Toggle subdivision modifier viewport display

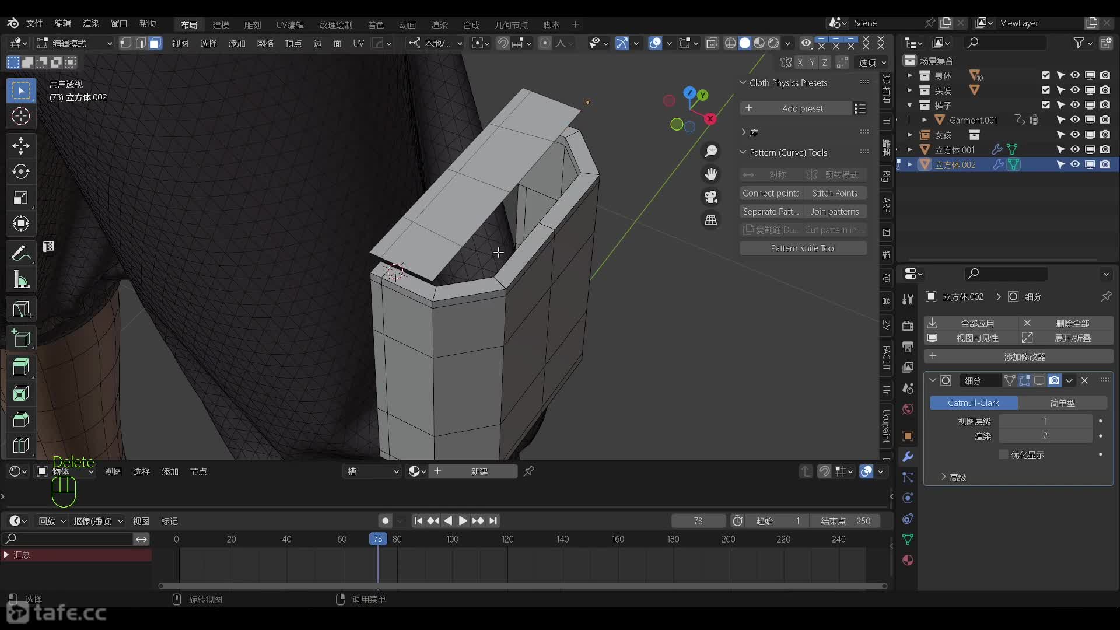(1039, 380)
